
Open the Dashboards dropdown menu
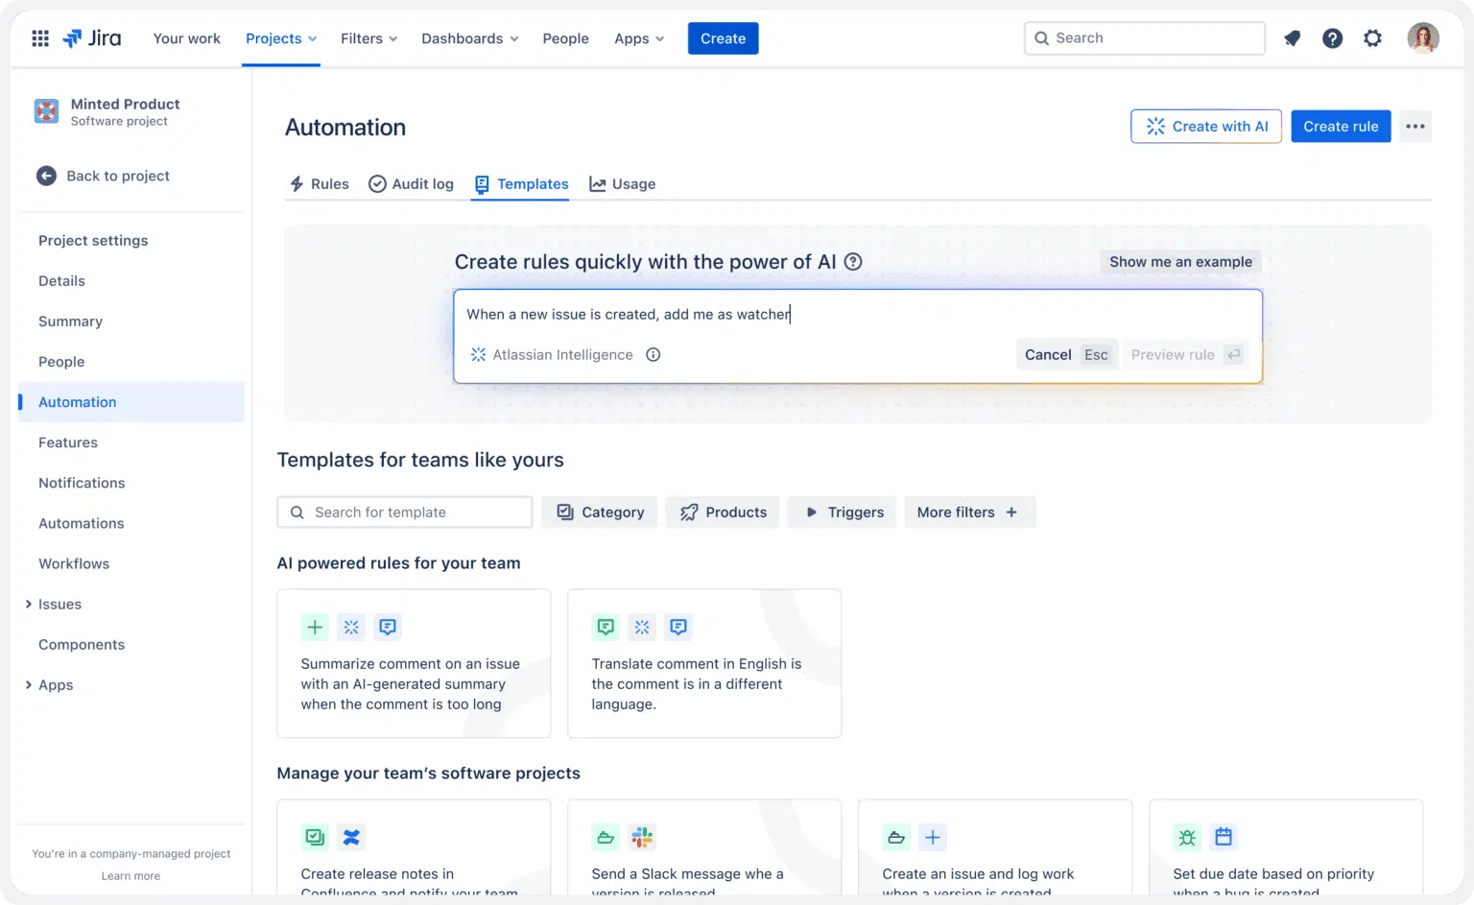click(470, 38)
